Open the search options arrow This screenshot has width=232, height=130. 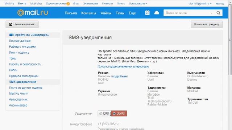pos(212,13)
